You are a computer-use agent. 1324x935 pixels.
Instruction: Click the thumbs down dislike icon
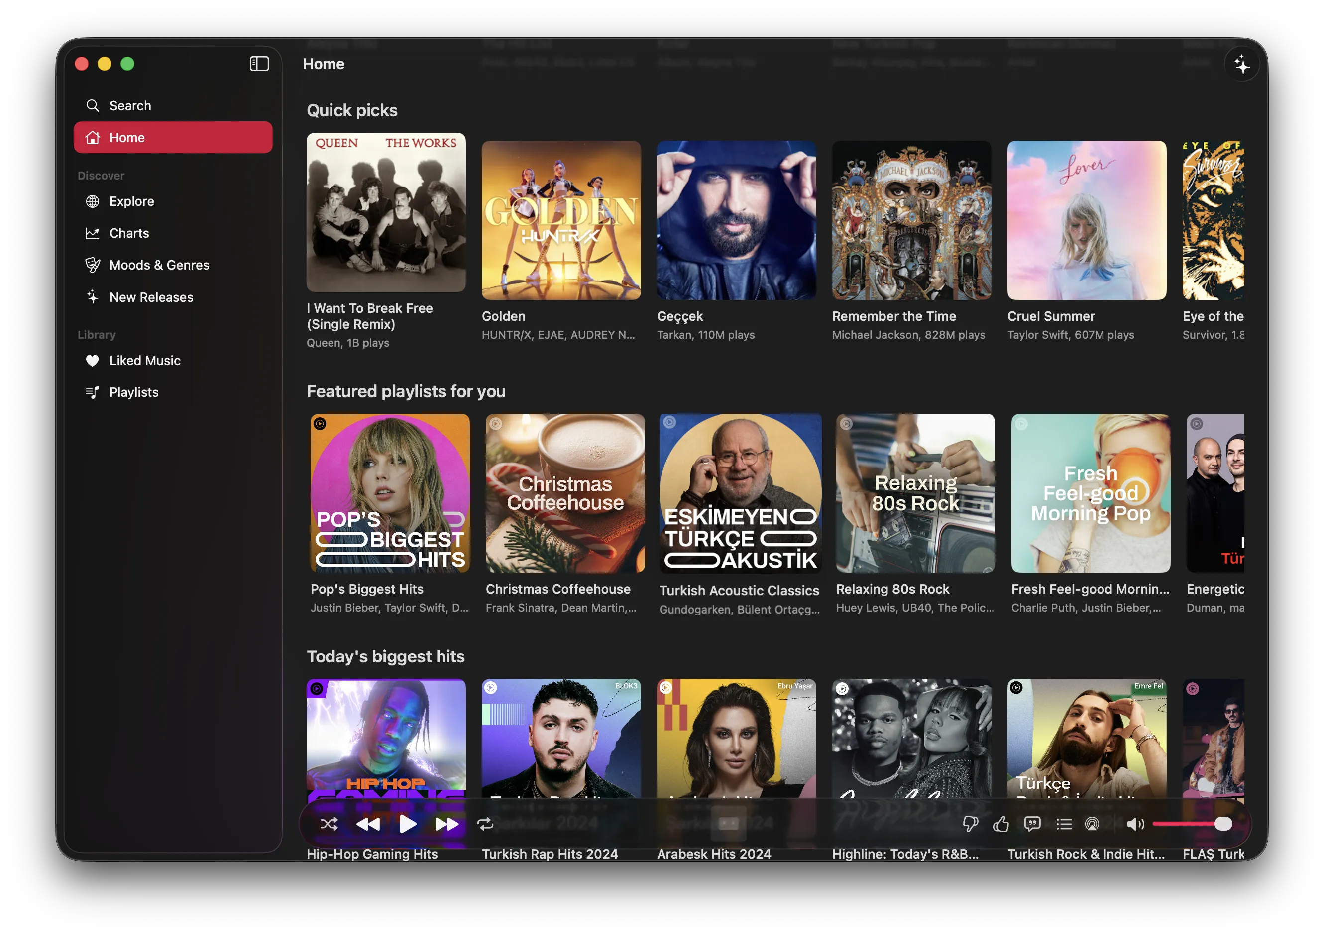(x=971, y=824)
